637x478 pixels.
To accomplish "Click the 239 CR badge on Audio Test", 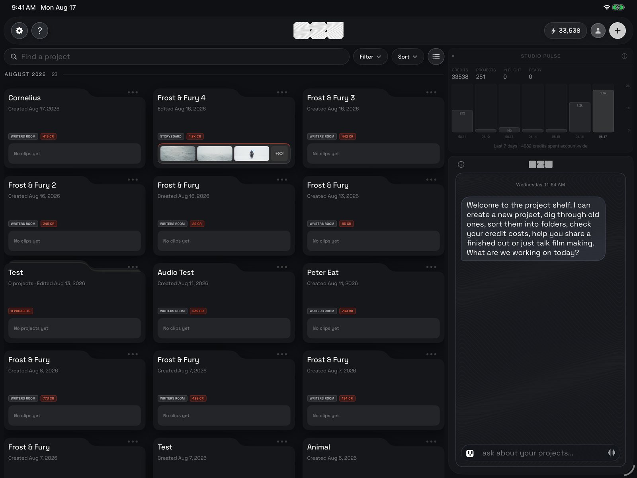I will click(198, 311).
